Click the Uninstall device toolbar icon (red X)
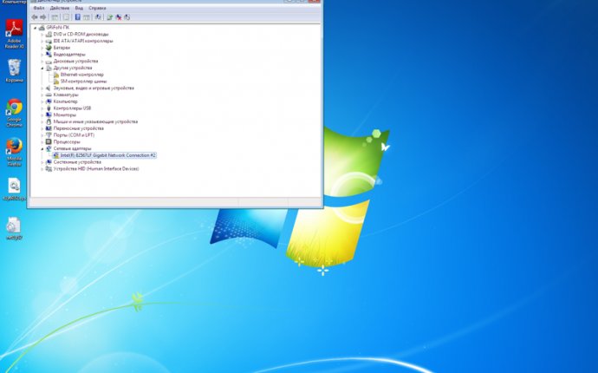598x373 pixels. [x=119, y=17]
